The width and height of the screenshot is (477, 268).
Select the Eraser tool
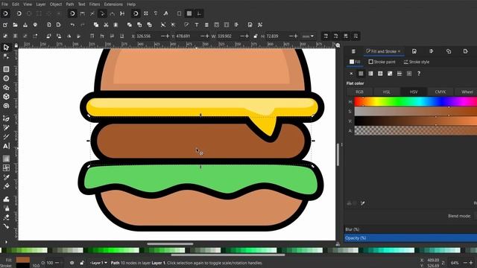[x=6, y=217]
